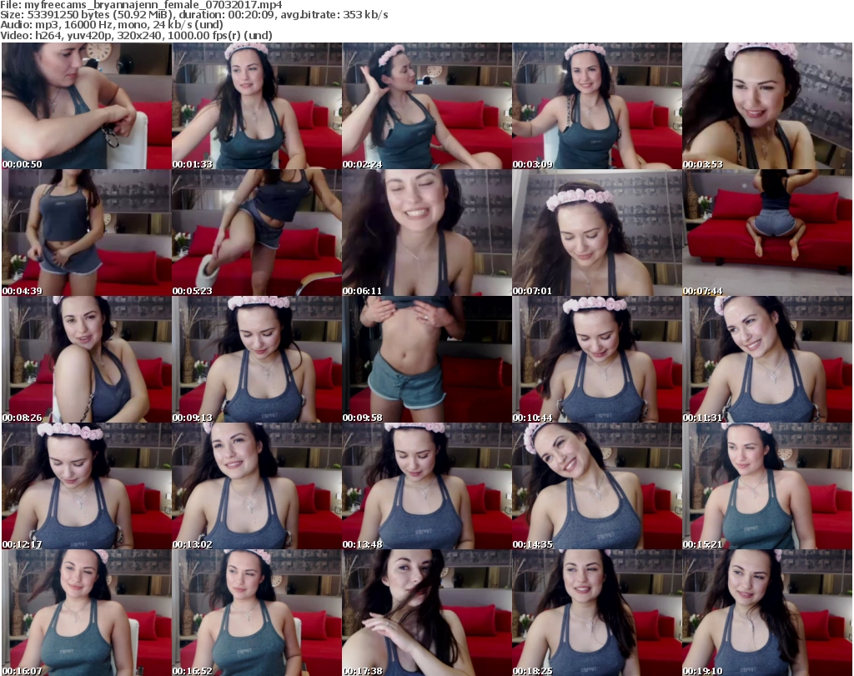854x676 pixels.
Task: Open the thumbnail stamped 00:16:07
Action: 87,613
